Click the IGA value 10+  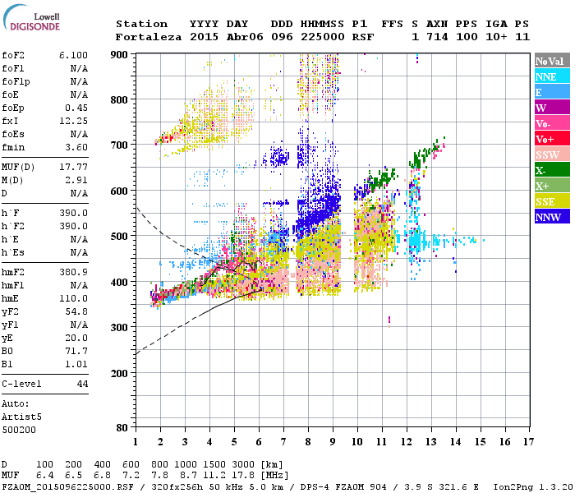pyautogui.click(x=496, y=37)
